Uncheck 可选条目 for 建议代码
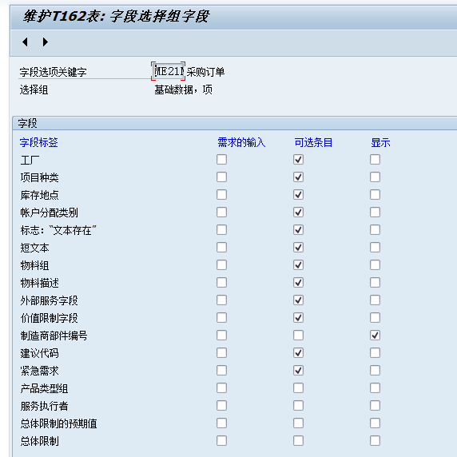This screenshot has width=457, height=457. (x=298, y=353)
